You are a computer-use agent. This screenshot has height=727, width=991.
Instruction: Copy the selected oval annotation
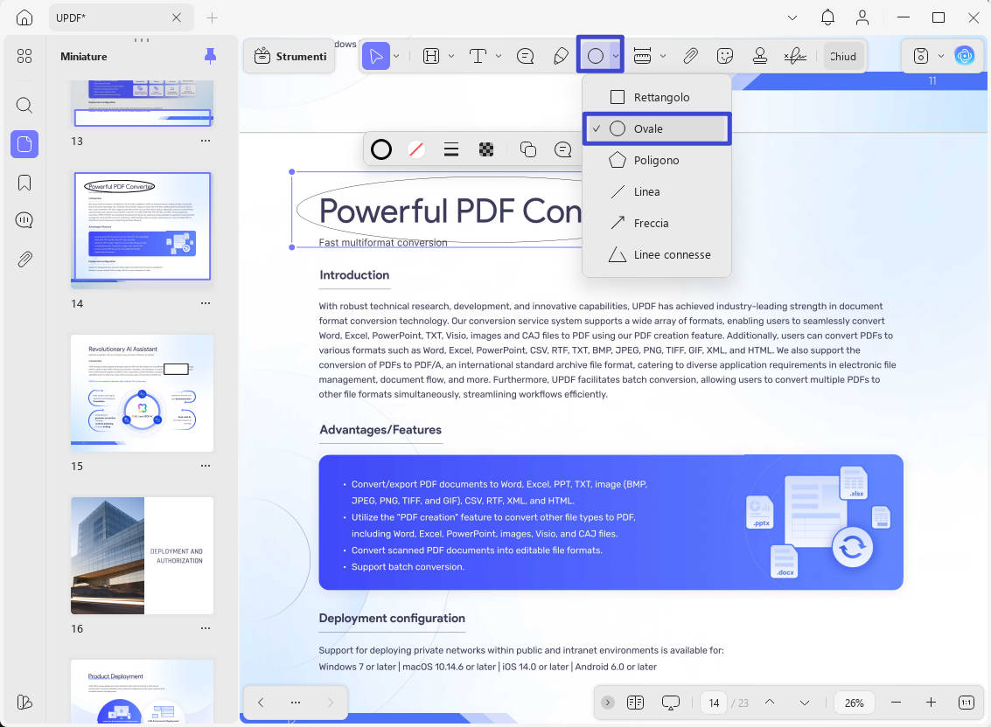pyautogui.click(x=527, y=149)
